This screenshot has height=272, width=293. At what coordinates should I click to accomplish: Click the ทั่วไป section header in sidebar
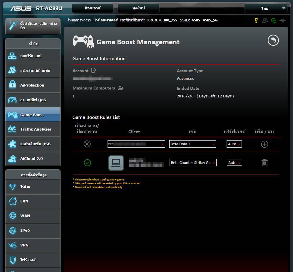(x=33, y=44)
